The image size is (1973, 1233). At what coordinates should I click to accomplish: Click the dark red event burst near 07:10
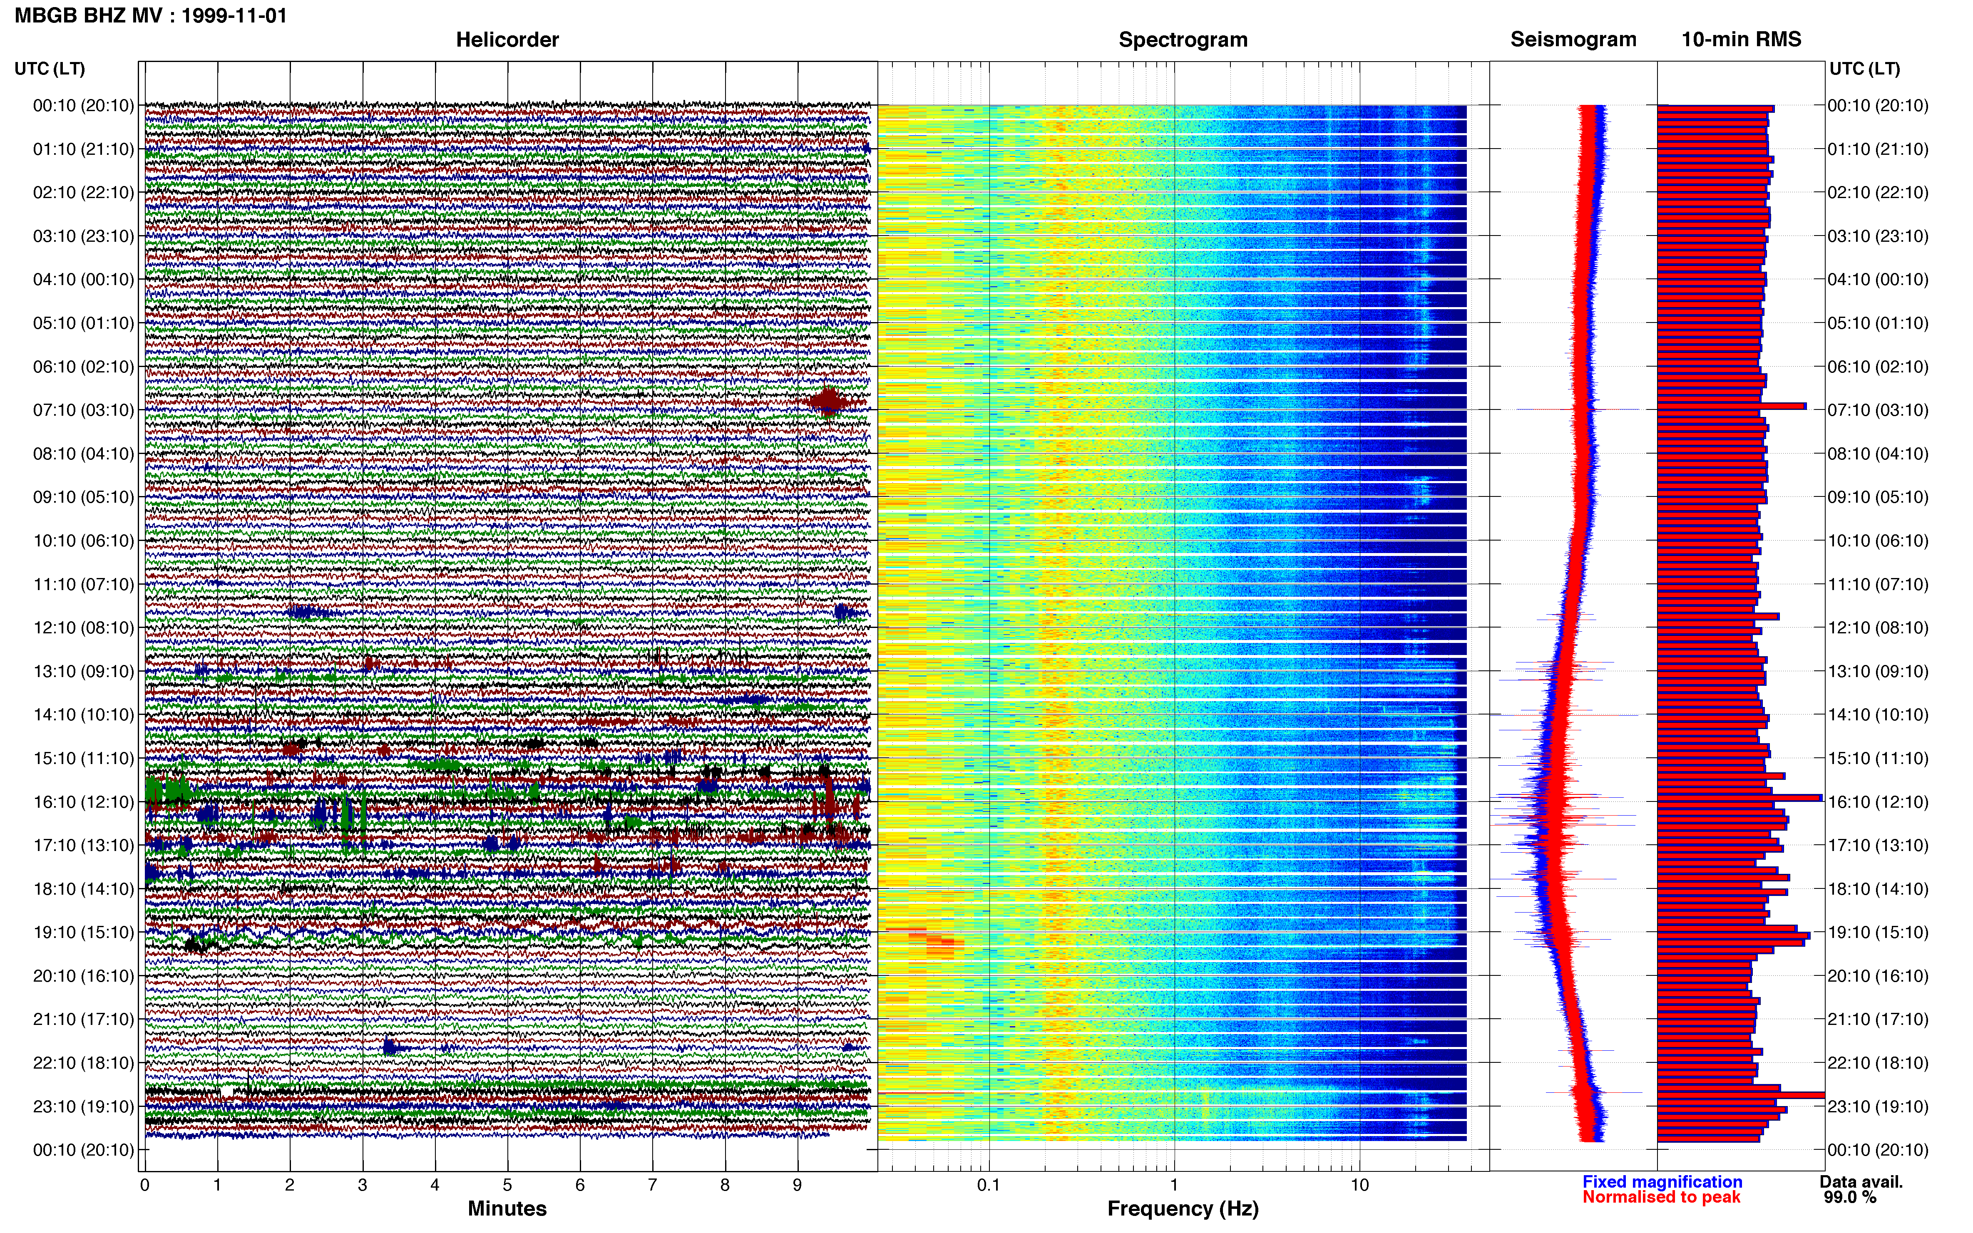[x=829, y=401]
